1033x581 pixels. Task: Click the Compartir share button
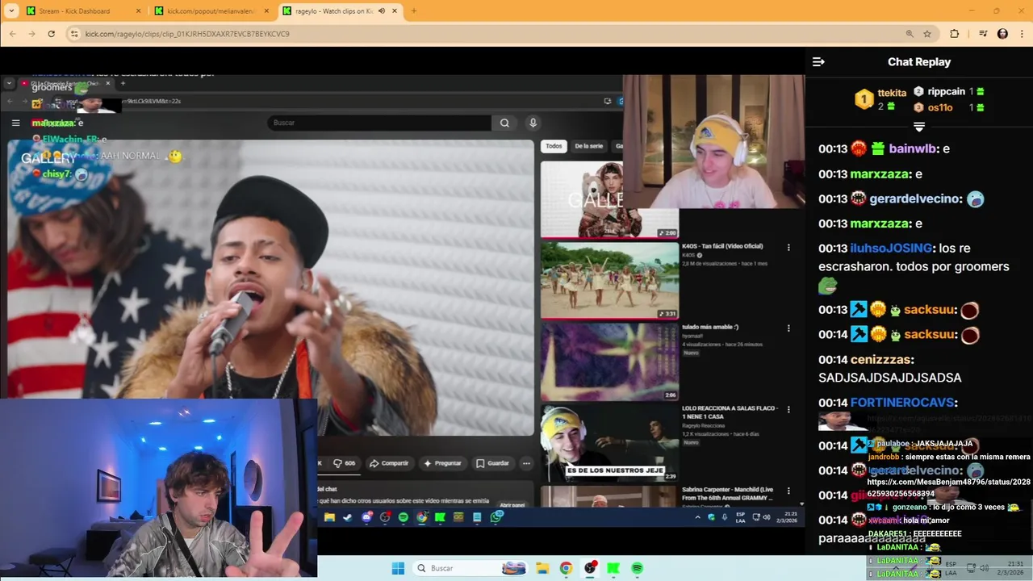point(389,463)
